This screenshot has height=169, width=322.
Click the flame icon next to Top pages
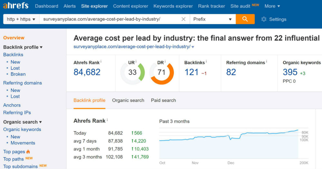[x=28, y=151]
